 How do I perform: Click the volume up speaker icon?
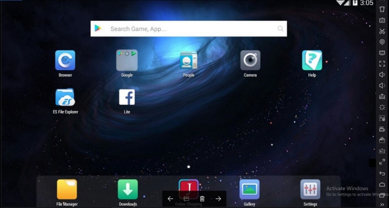pyautogui.click(x=382, y=75)
